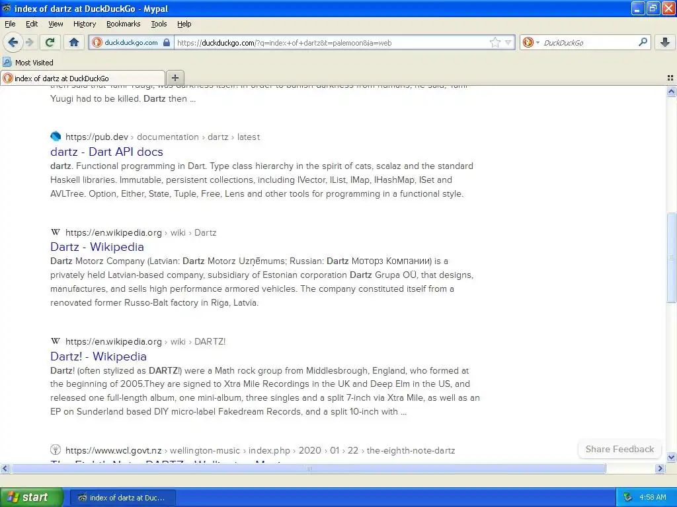
Task: Click the Wikipedia favicon of DARTZ! result
Action: click(56, 341)
